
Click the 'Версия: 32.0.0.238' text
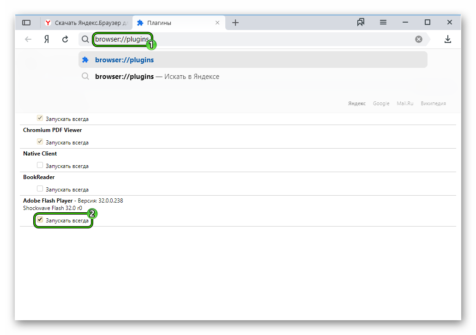101,201
